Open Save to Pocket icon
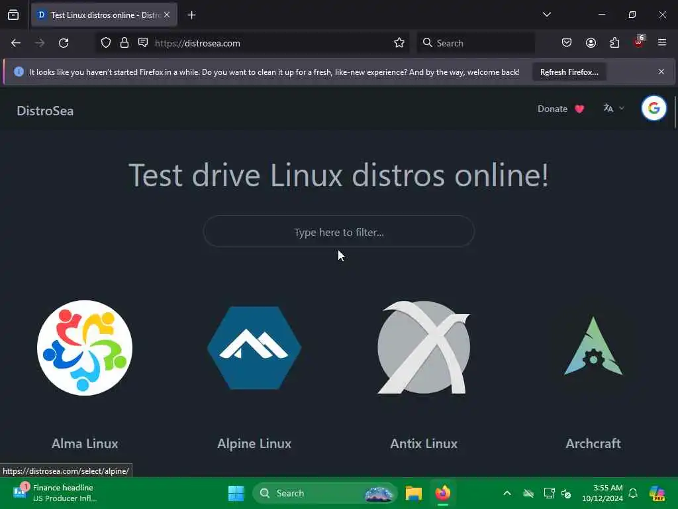This screenshot has height=509, width=678. (567, 43)
